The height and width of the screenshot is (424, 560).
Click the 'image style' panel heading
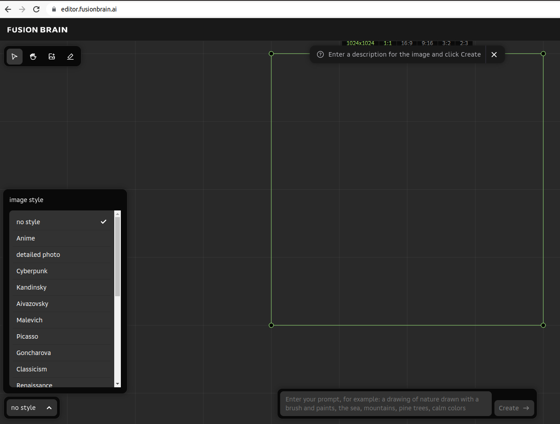point(26,200)
